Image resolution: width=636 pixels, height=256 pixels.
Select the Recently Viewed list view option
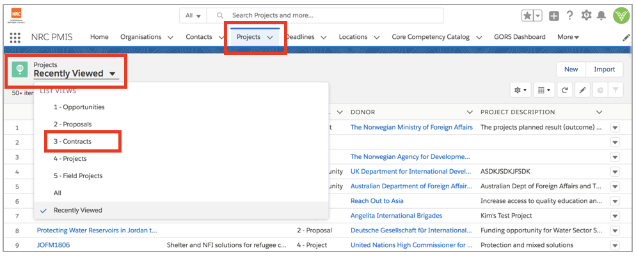click(x=78, y=210)
